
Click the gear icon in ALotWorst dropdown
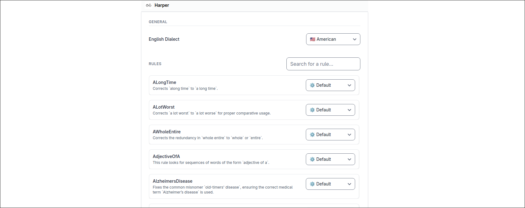(312, 110)
